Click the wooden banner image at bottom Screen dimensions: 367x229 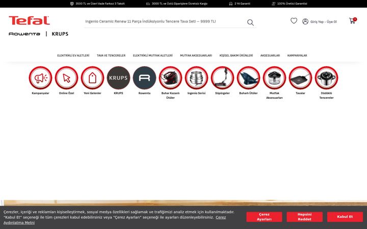pyautogui.click(x=183, y=203)
